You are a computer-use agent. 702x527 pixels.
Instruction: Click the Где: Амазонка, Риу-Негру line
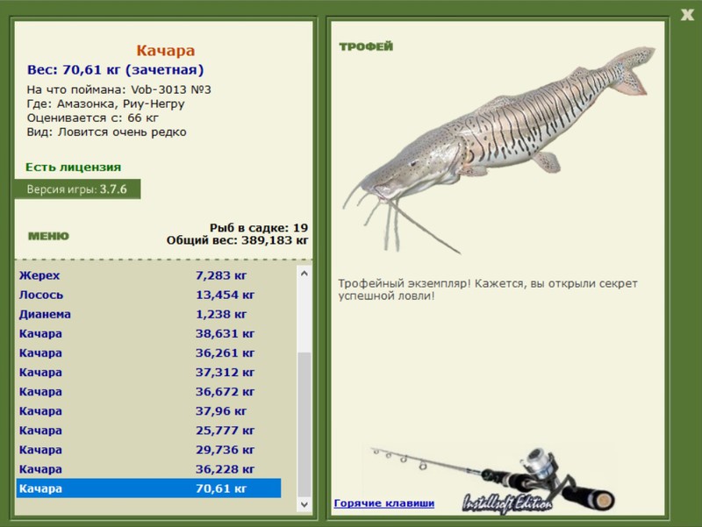(105, 103)
